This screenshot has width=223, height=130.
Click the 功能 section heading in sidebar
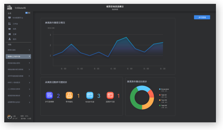click(x=10, y=45)
